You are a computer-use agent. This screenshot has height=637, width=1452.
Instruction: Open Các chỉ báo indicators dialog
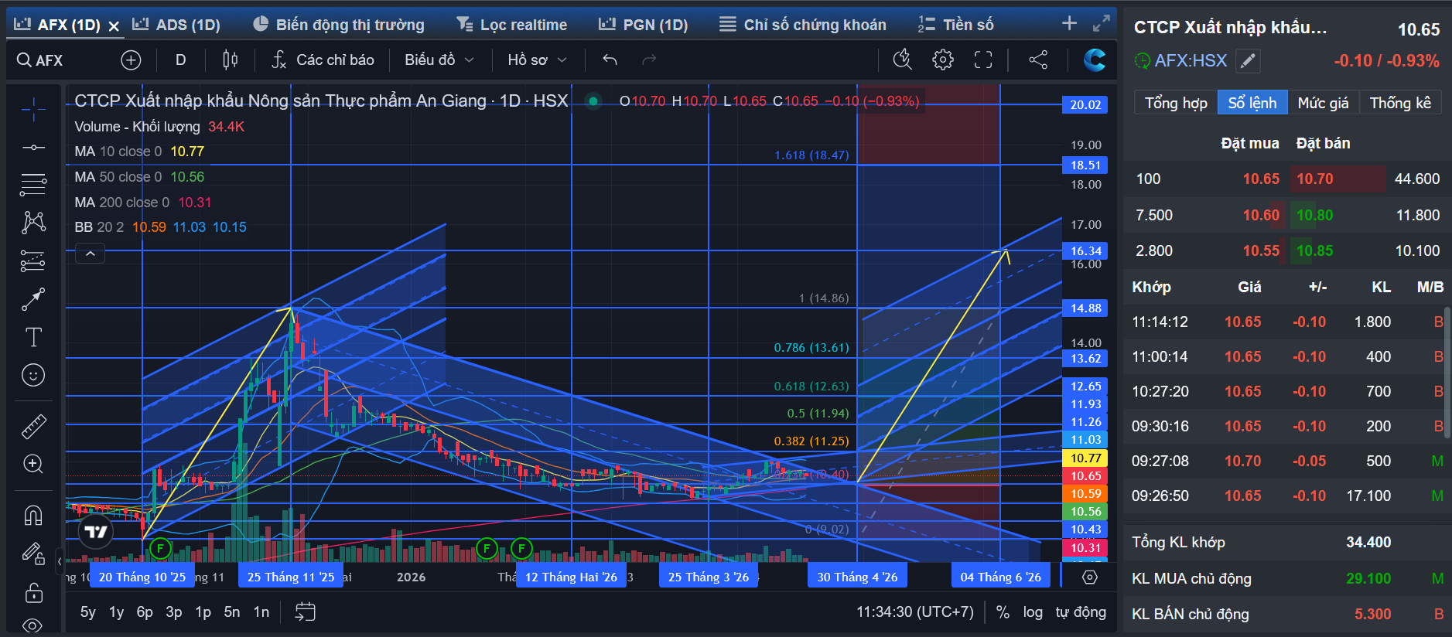click(323, 60)
